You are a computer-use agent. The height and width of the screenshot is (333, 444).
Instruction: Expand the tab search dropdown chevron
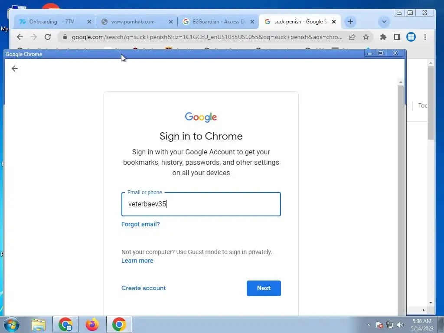384,22
